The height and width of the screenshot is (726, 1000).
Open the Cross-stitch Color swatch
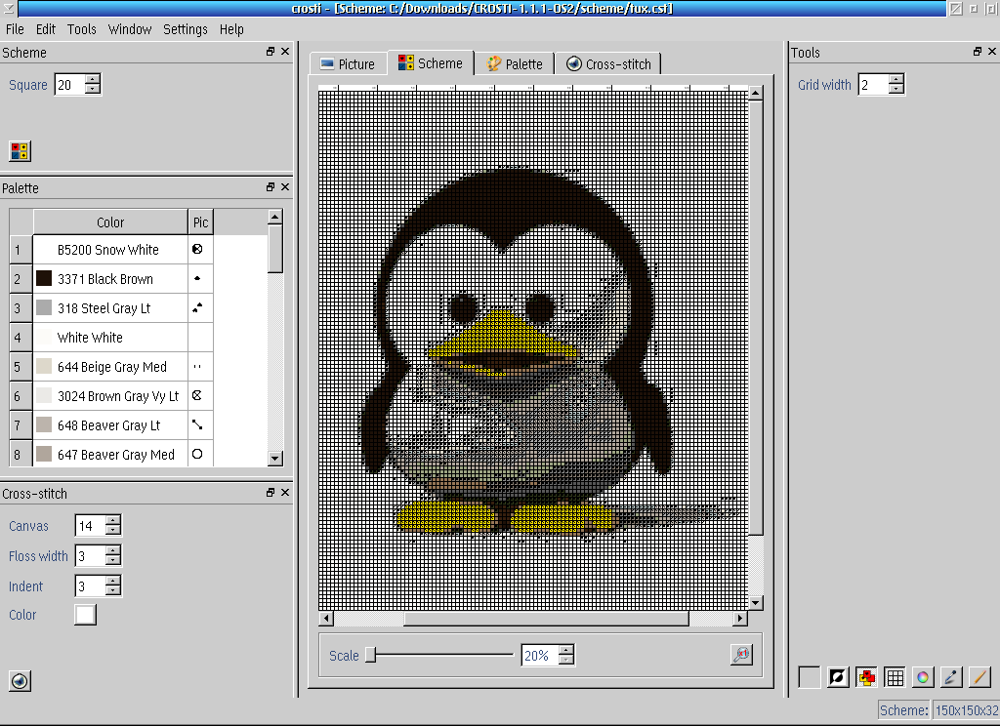coord(85,615)
